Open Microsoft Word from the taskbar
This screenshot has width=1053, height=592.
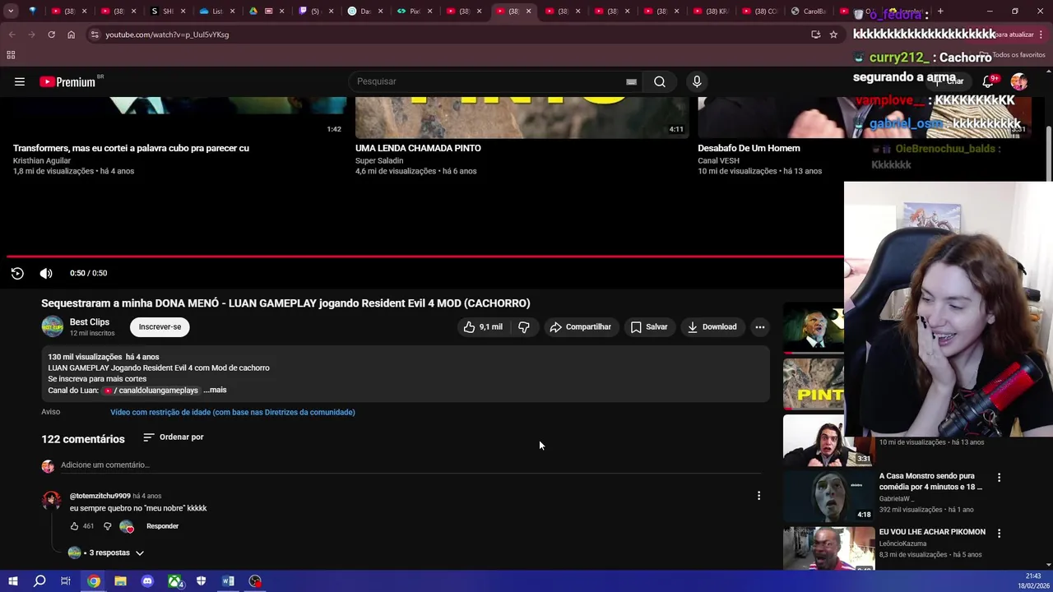(x=228, y=581)
